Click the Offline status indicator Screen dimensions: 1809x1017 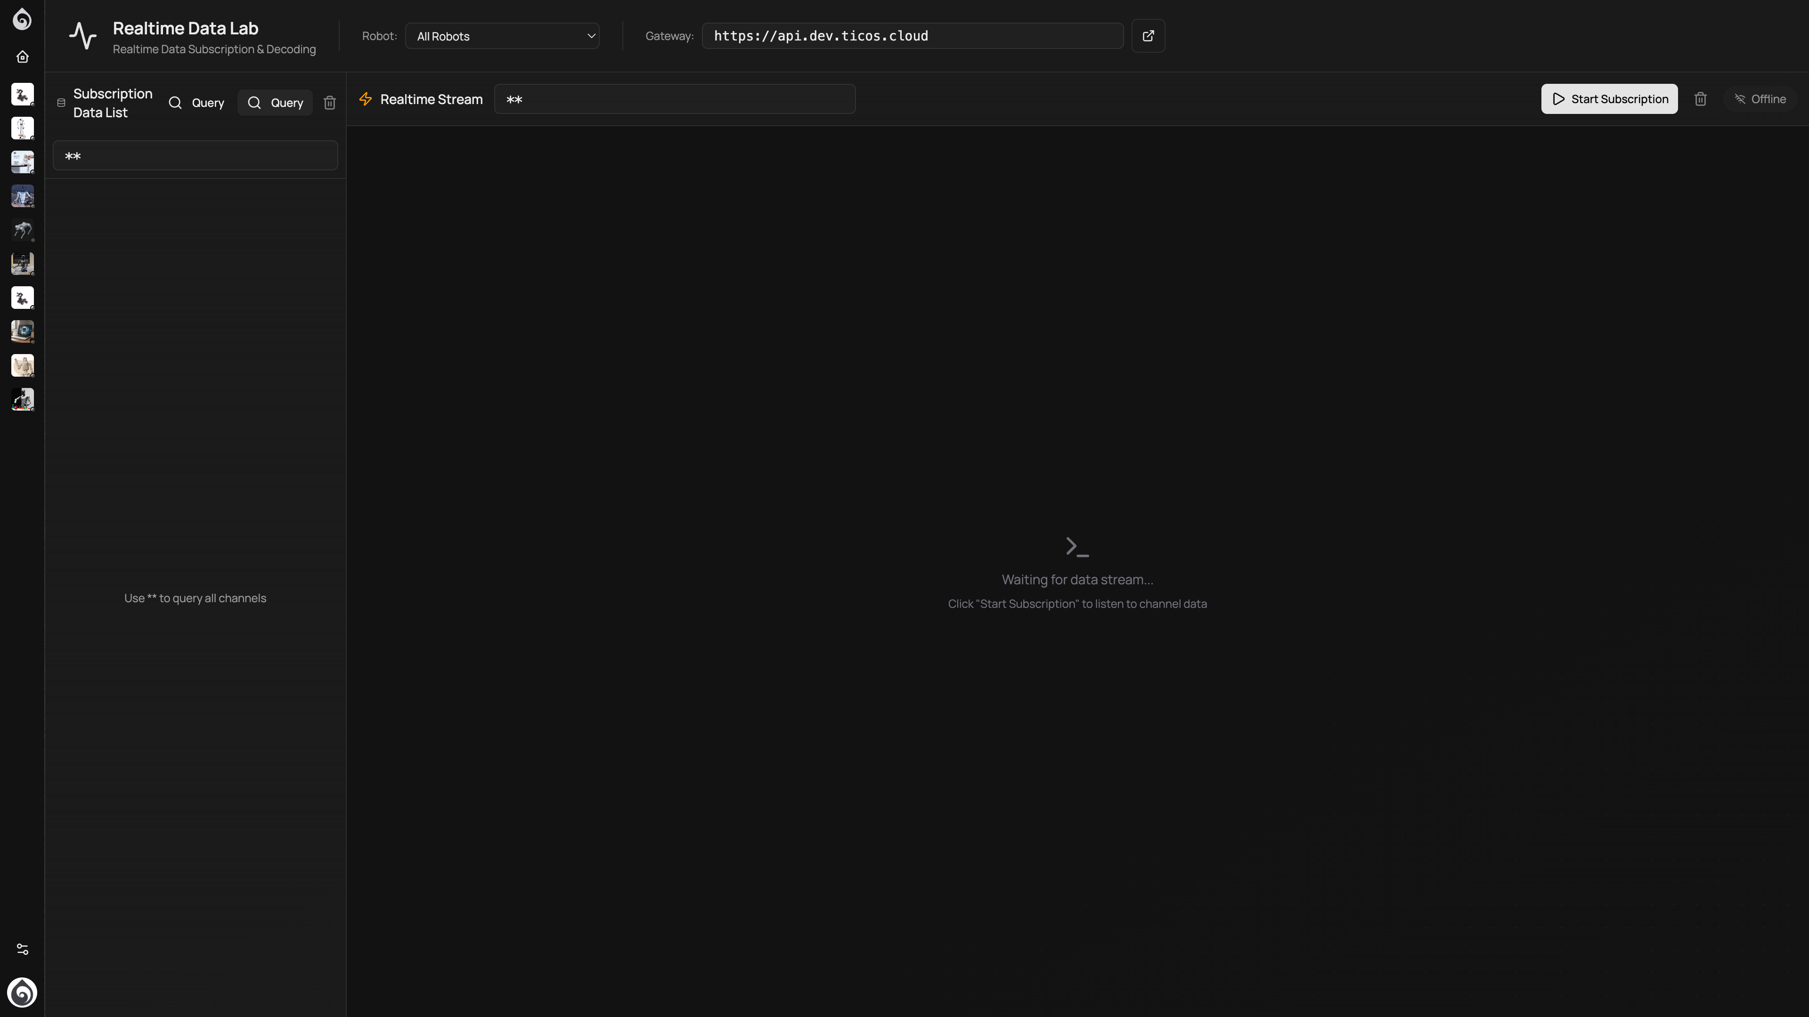coord(1760,99)
